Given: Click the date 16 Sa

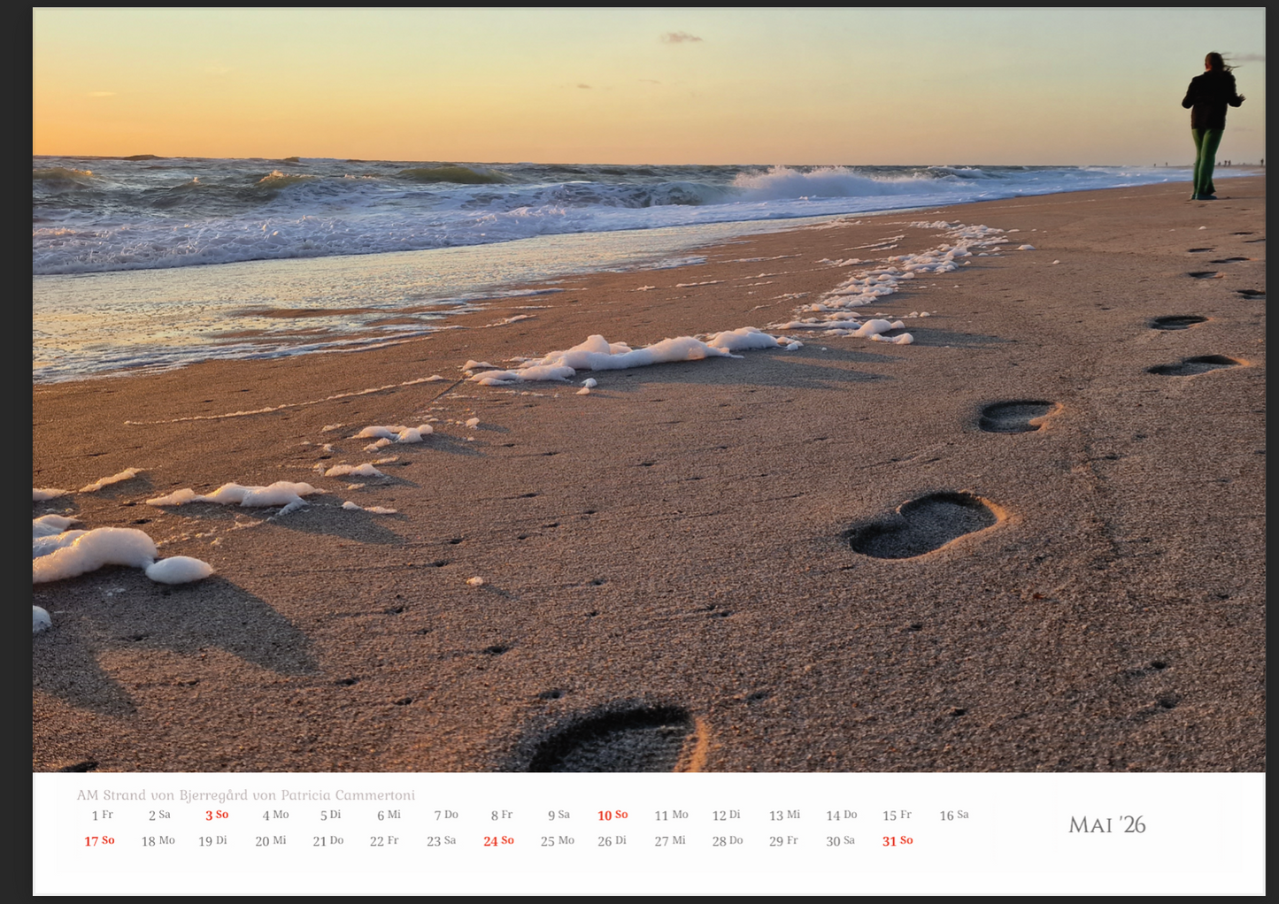Looking at the screenshot, I should pos(954,816).
